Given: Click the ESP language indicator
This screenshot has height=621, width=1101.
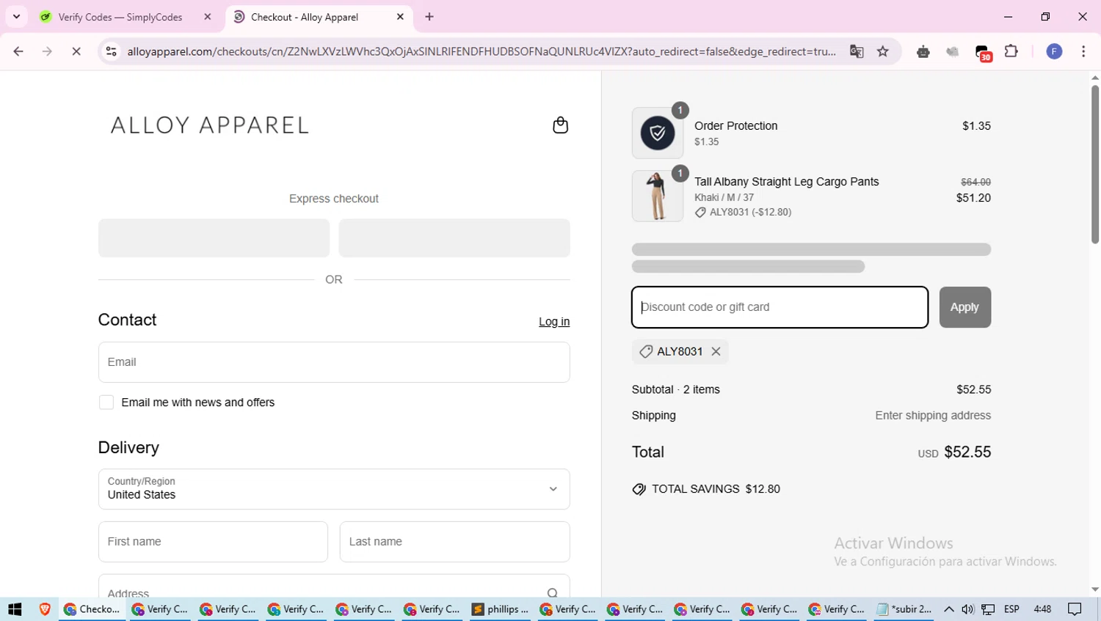Looking at the screenshot, I should (1011, 609).
